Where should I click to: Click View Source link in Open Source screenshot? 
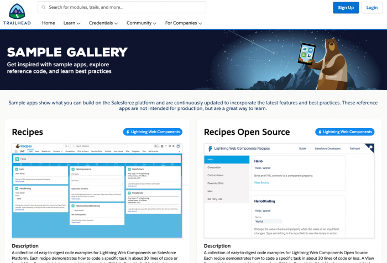point(262,182)
